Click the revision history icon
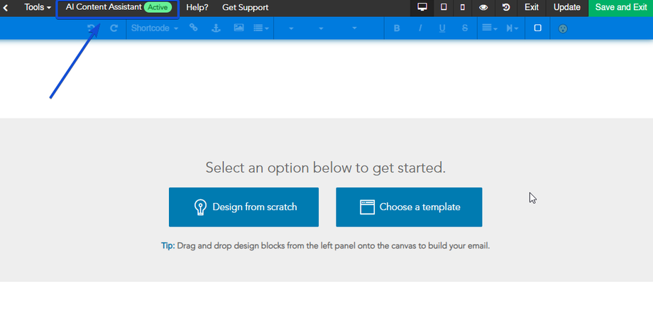This screenshot has height=326, width=653. (506, 7)
